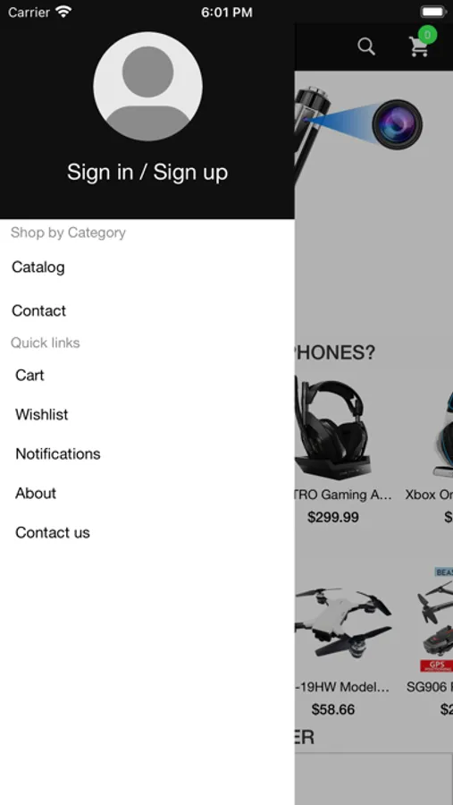Select the white drone product image

click(343, 623)
